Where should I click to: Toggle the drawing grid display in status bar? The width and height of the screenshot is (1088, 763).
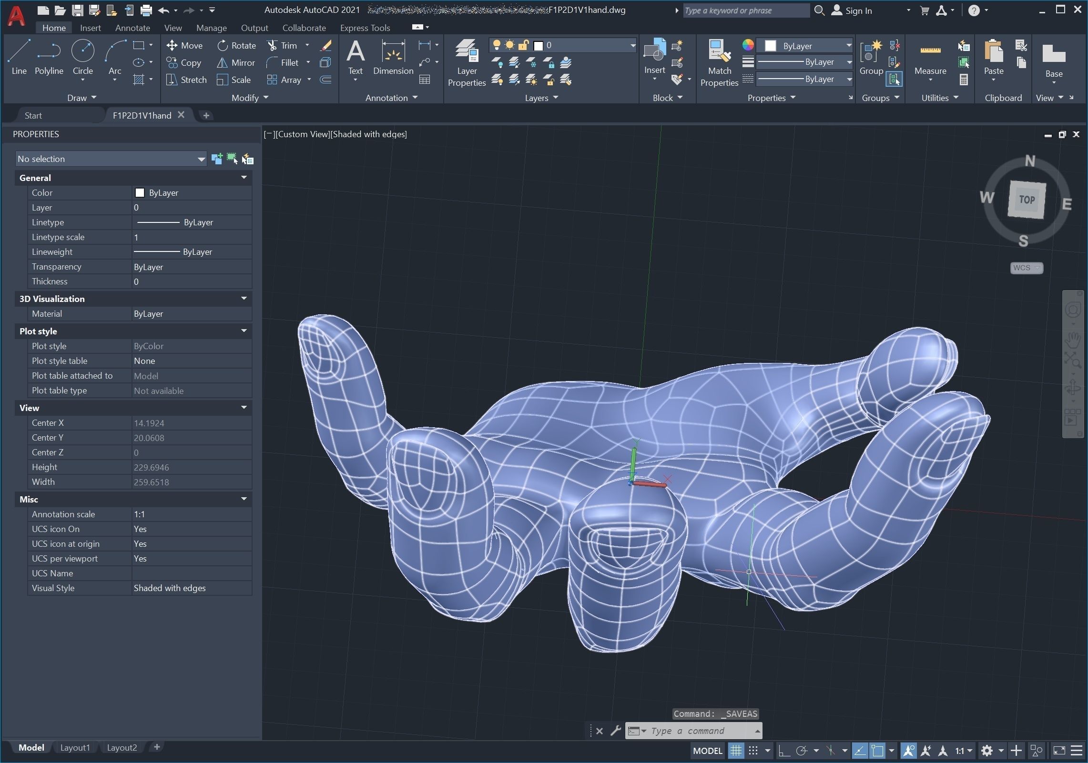click(x=736, y=751)
